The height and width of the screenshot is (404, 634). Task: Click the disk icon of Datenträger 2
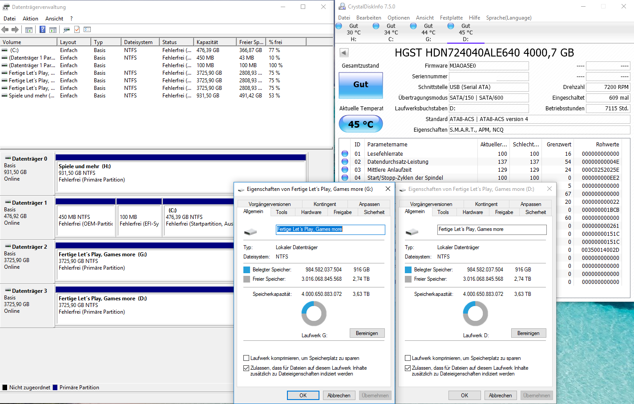[8, 246]
